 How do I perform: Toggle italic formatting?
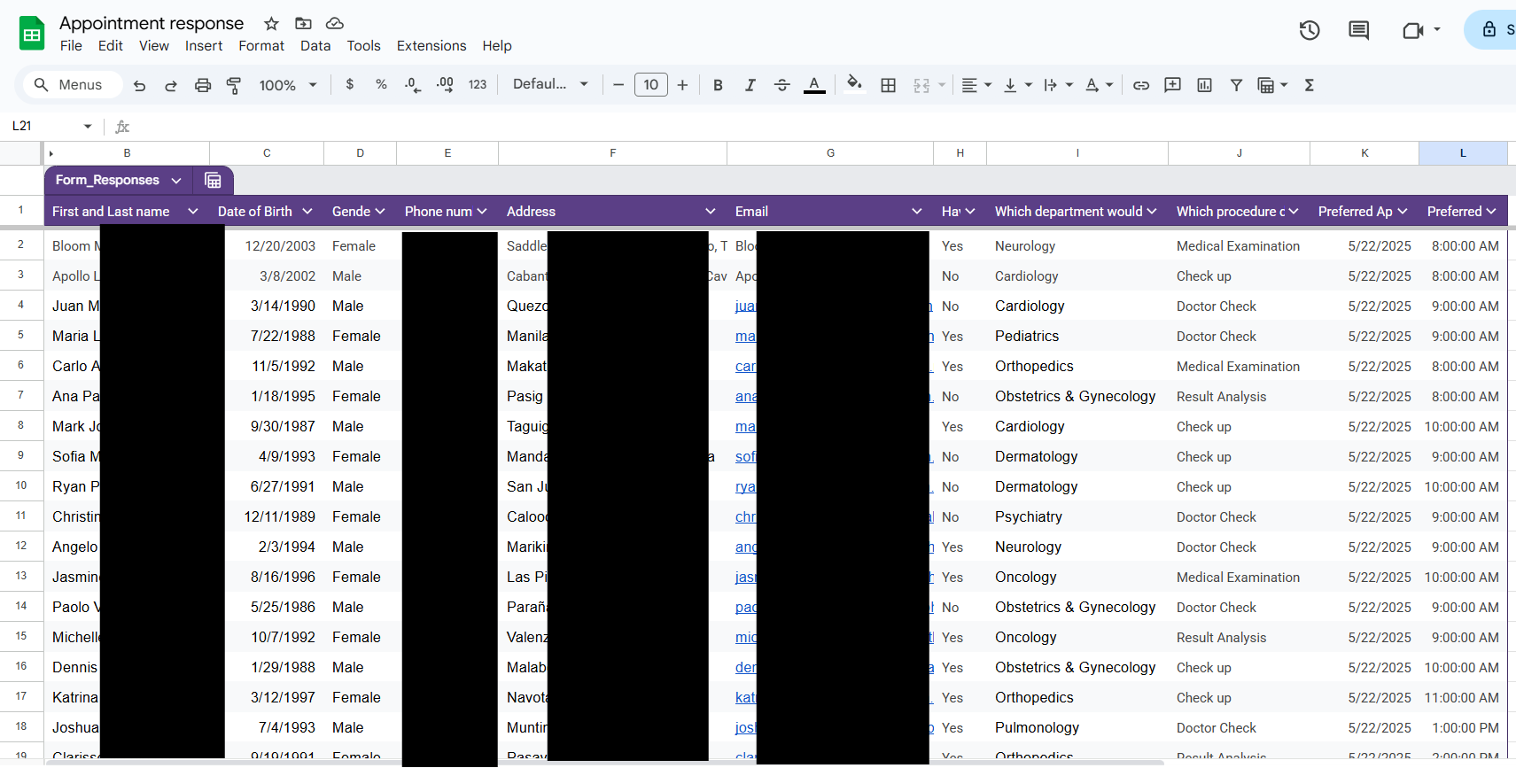[750, 85]
